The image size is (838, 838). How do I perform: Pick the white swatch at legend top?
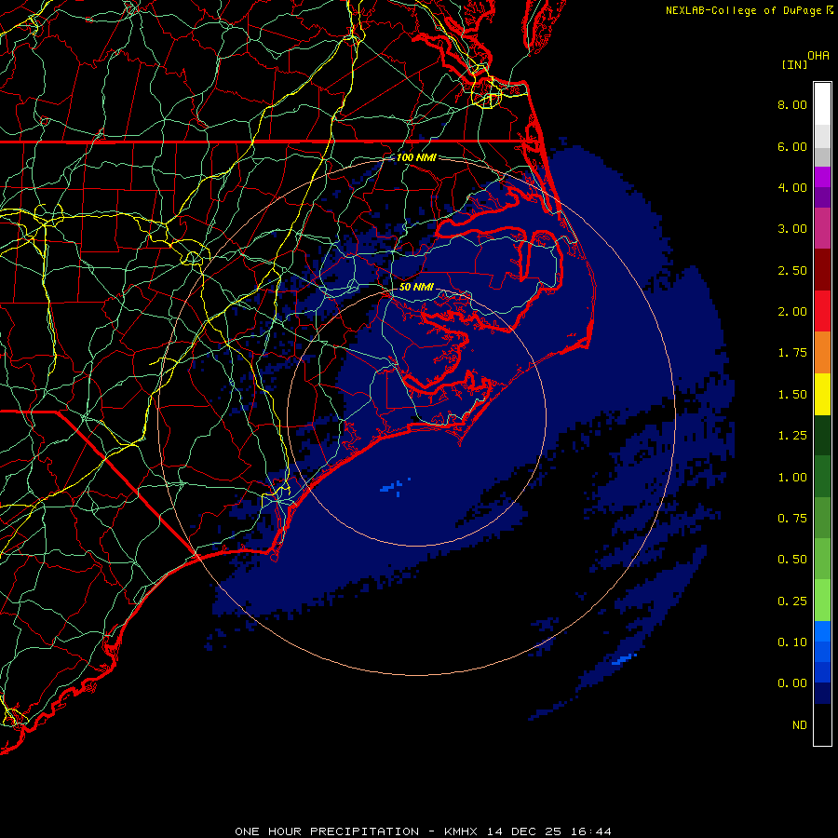pyautogui.click(x=822, y=104)
